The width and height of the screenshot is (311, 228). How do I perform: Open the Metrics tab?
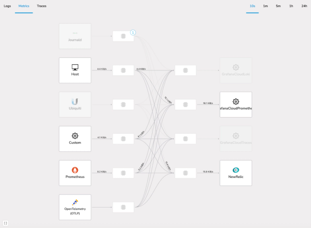pos(24,6)
